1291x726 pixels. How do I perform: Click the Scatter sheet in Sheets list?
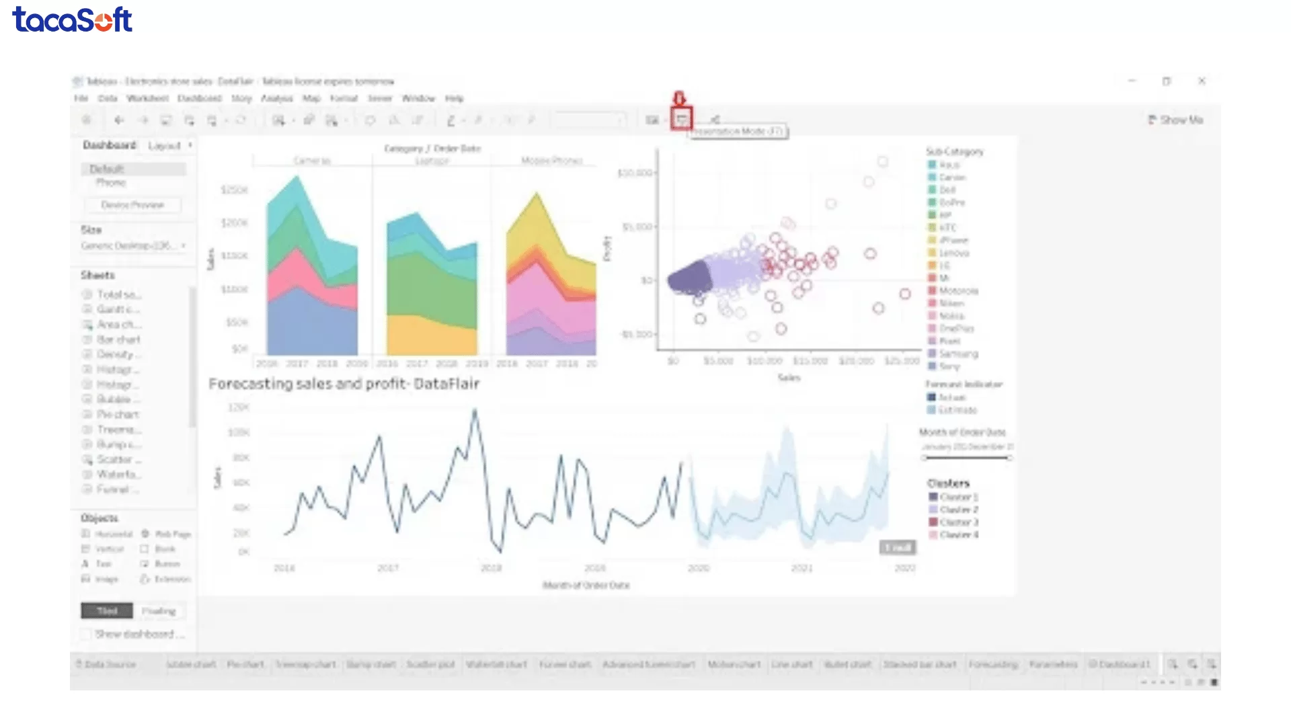coord(116,459)
